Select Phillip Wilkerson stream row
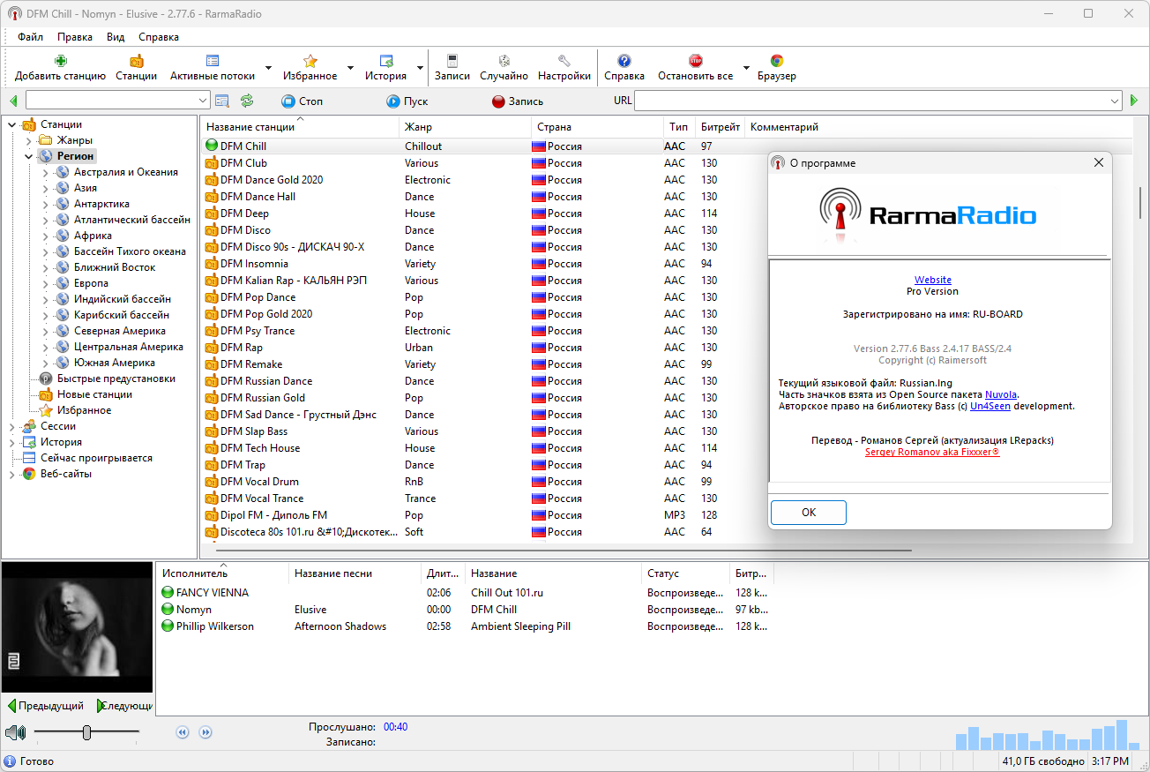The image size is (1150, 772). [x=467, y=626]
